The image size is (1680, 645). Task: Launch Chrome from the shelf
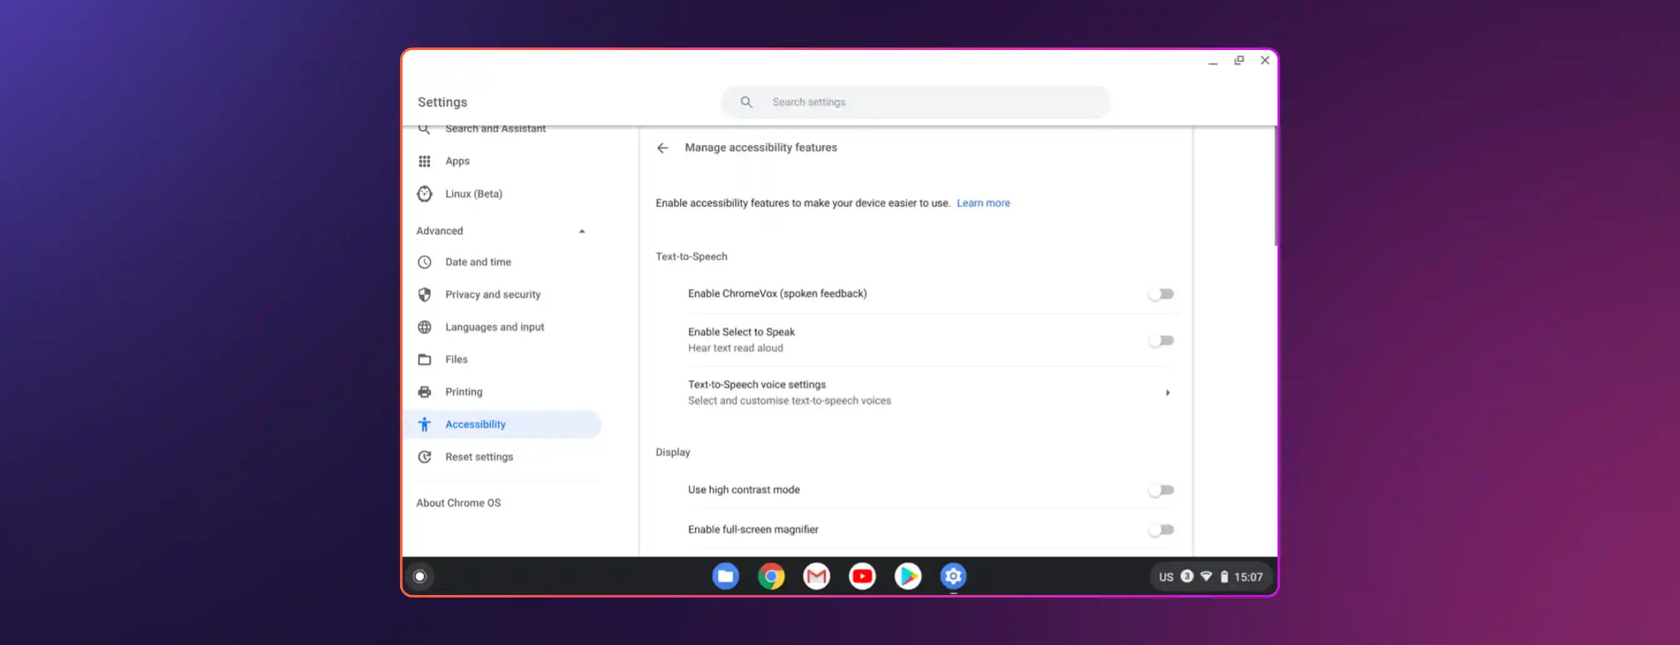coord(771,576)
